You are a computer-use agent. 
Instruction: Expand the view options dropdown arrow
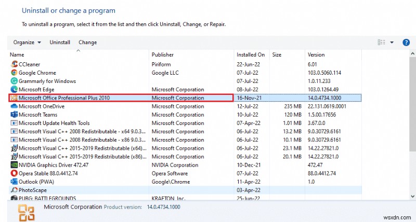tap(392, 43)
